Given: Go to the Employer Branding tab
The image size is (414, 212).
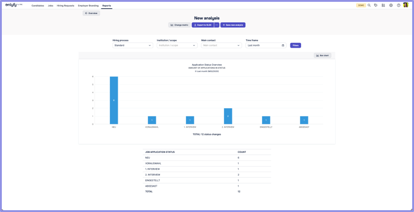Looking at the screenshot, I should coord(88,6).
